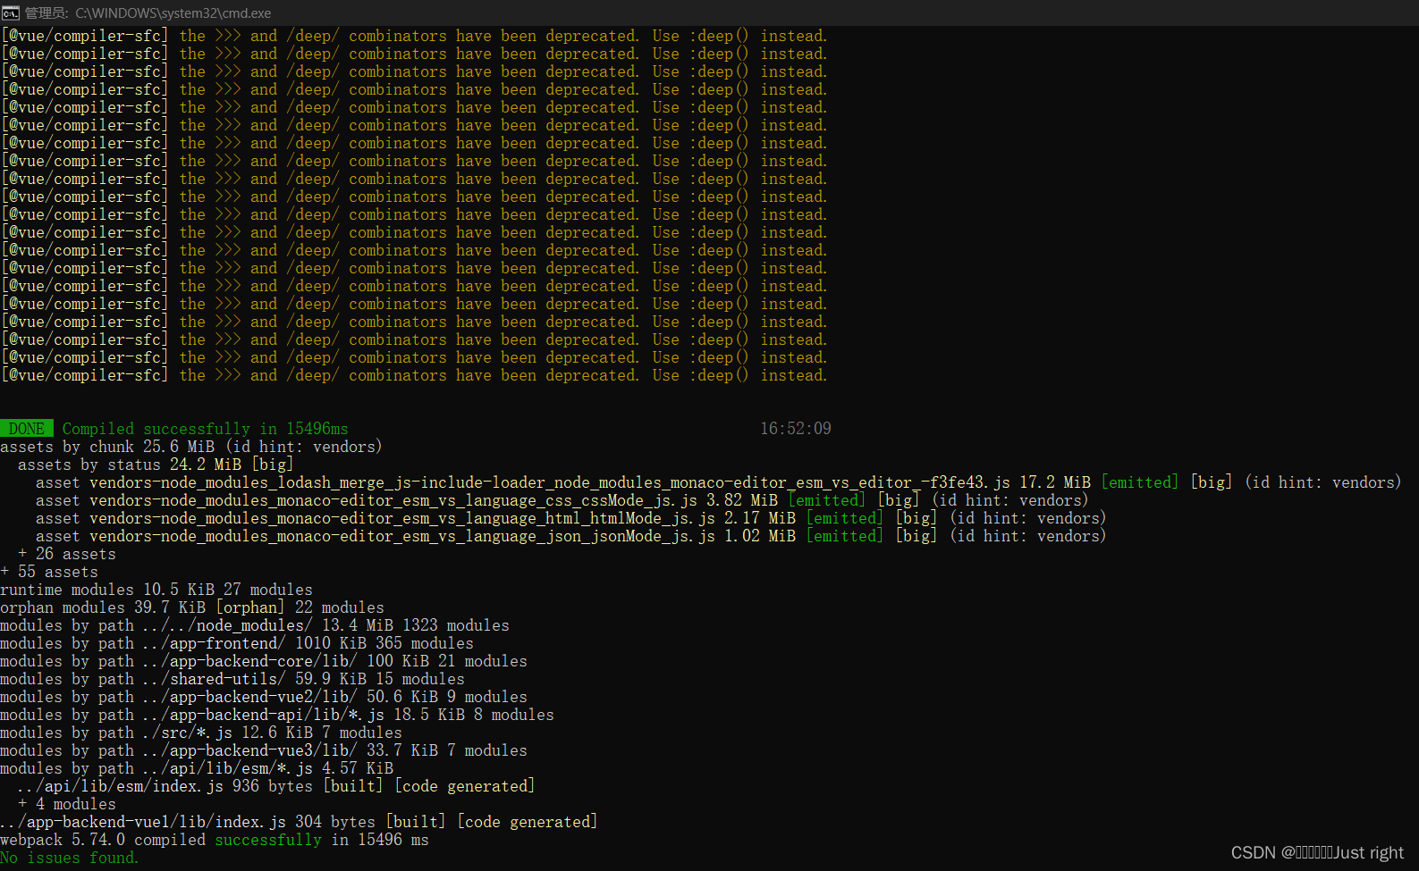Click the htmlMode_js.js asset line
Screen dimensions: 1419x871
click(570, 518)
